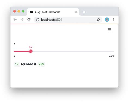
Task: Maximize the window with the green button
Action: 23,11
